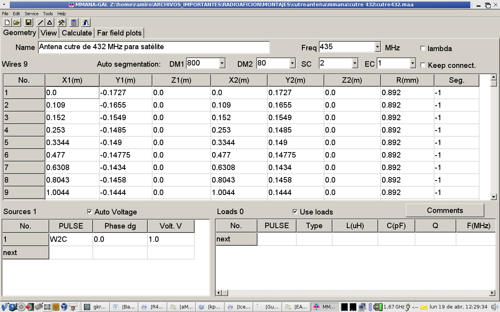Click the New file toolbar icon
500x312 pixels.
(x=7, y=23)
